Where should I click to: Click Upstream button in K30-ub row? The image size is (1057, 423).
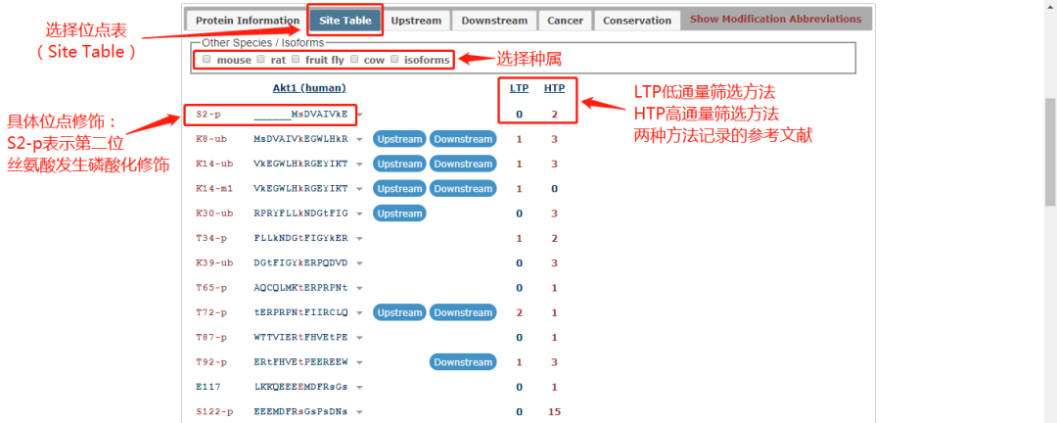click(399, 213)
